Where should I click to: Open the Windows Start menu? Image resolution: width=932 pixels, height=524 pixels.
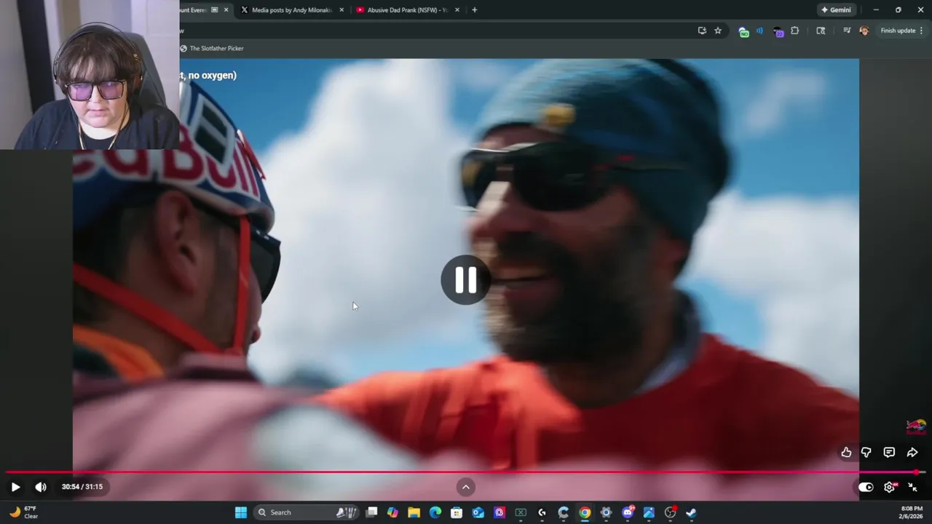pyautogui.click(x=241, y=512)
